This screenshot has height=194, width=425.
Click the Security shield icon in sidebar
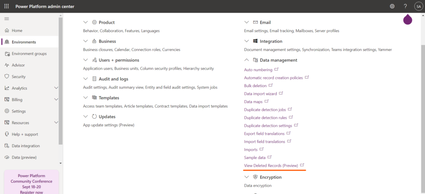point(7,77)
